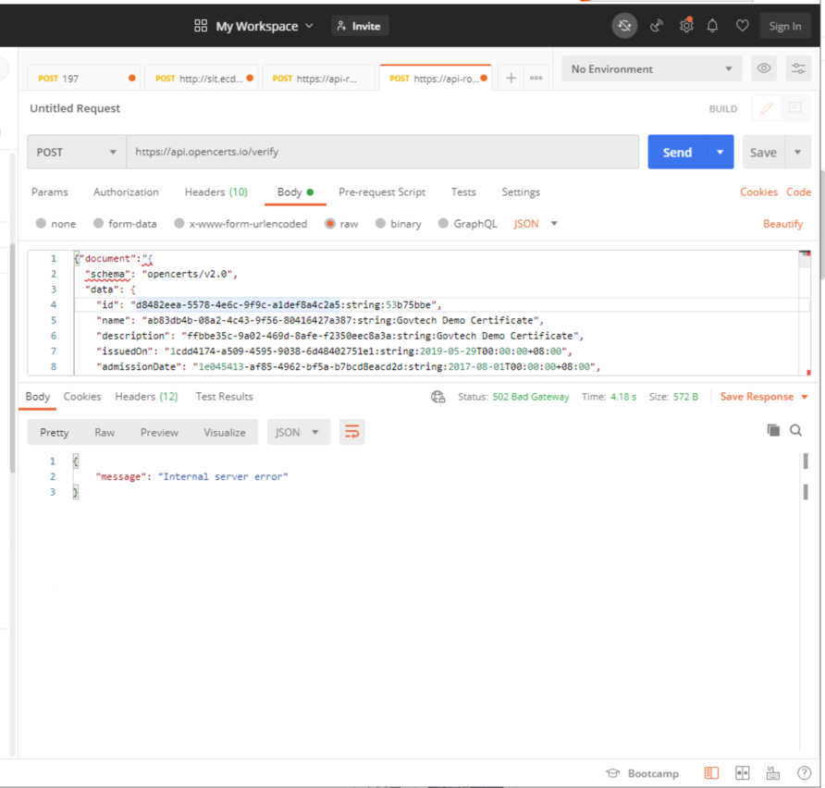Click the request URL input field
This screenshot has width=825, height=788.
pyautogui.click(x=370, y=152)
